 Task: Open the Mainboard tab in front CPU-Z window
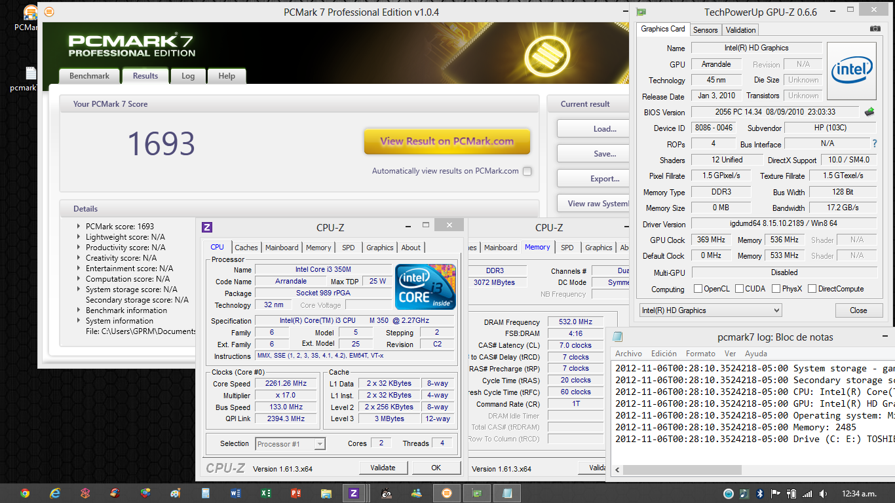pos(282,248)
